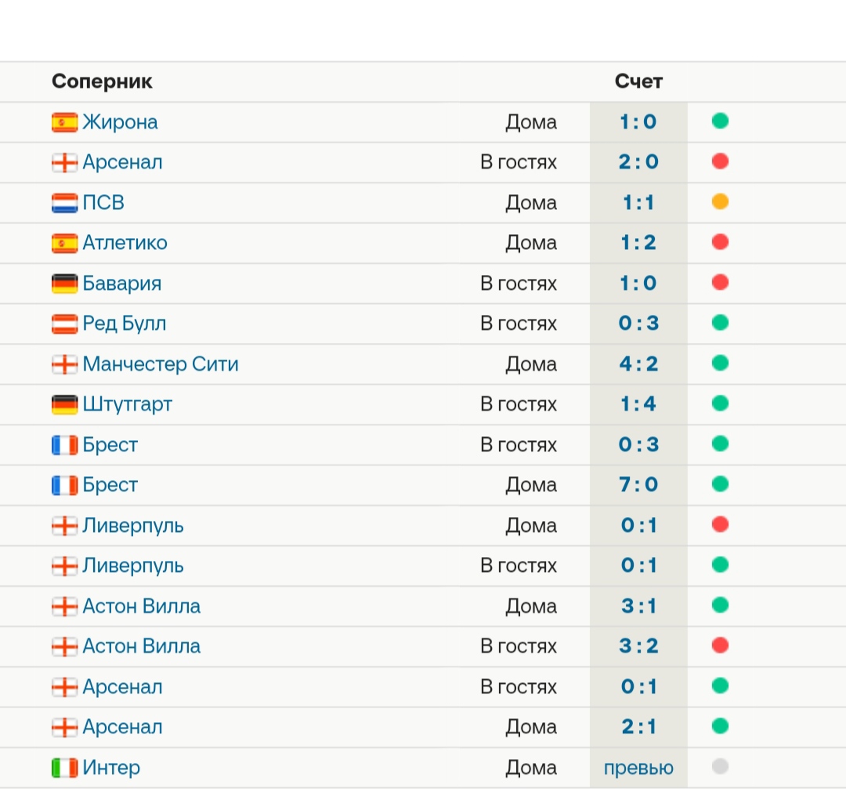
Task: Click the Spanish flag beside Жирона
Action: tap(64, 122)
